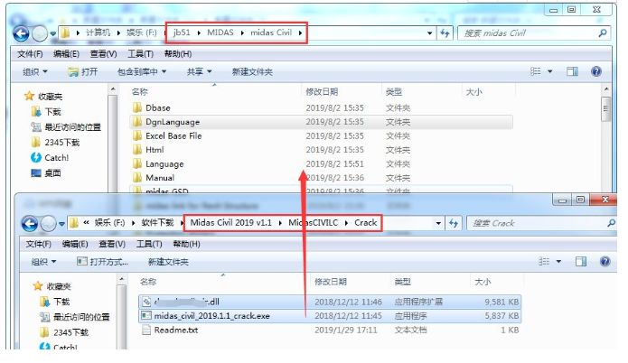628x363 pixels.
Task: Sort by 大小 column in Crack window
Action: 483,282
